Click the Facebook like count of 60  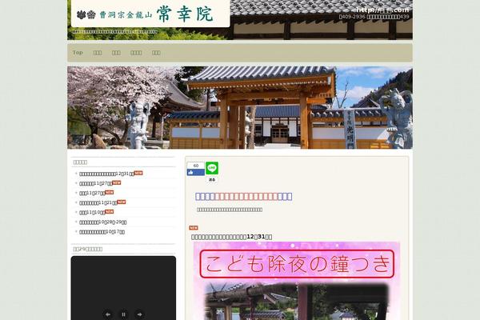(196, 166)
